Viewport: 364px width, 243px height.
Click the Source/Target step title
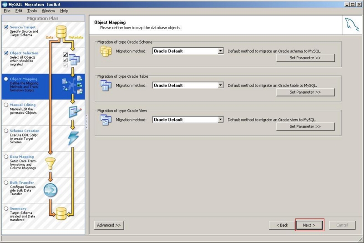pos(23,27)
